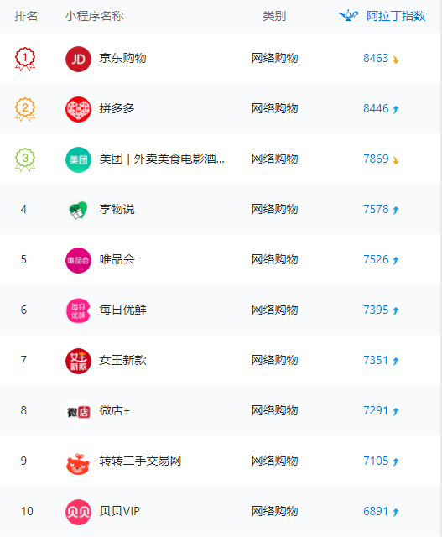Image resolution: width=442 pixels, height=537 pixels.
Task: Open the JD 京东购物 app logo
Action: tap(78, 59)
